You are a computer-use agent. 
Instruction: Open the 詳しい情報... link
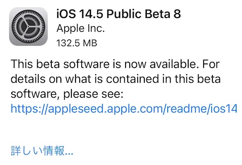point(42,150)
